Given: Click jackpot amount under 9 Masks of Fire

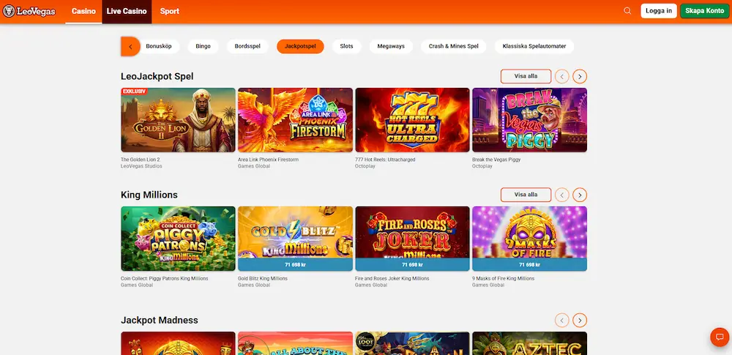Looking at the screenshot, I should tap(529, 265).
